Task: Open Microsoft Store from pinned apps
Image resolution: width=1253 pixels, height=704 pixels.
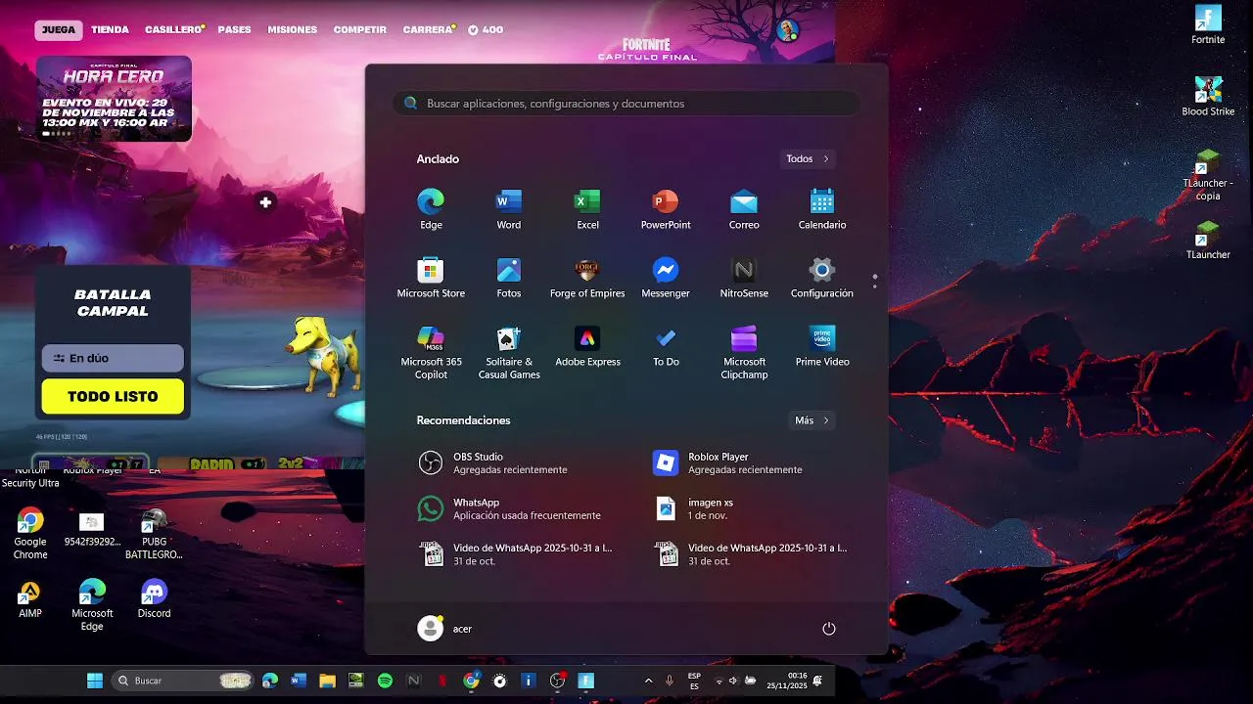Action: coord(431,278)
